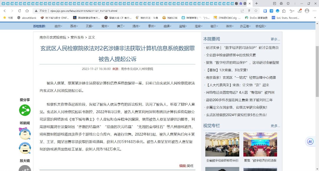Open the about:blank bookmark
This screenshot has height=171, width=319.
click(27, 18)
